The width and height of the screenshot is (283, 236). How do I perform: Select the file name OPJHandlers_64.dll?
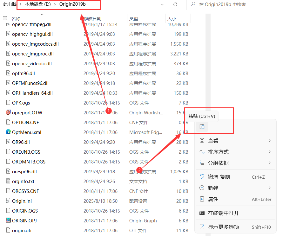32,93
